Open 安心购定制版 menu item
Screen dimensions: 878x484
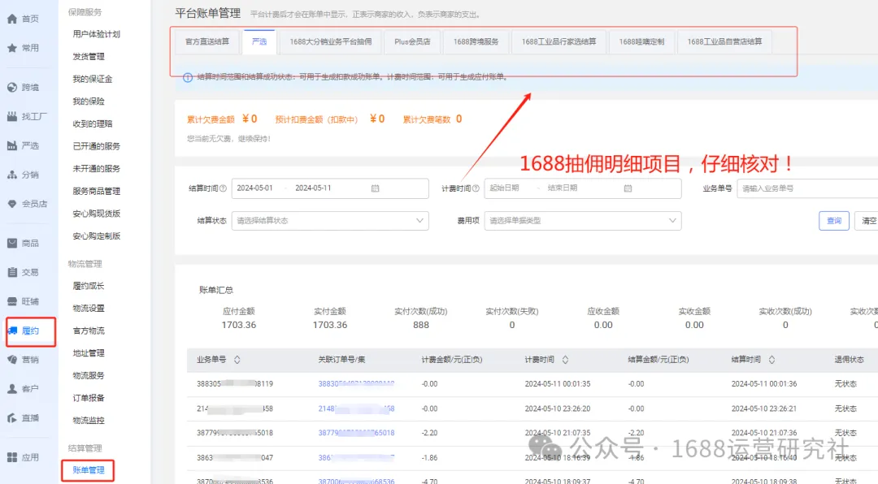click(96, 236)
